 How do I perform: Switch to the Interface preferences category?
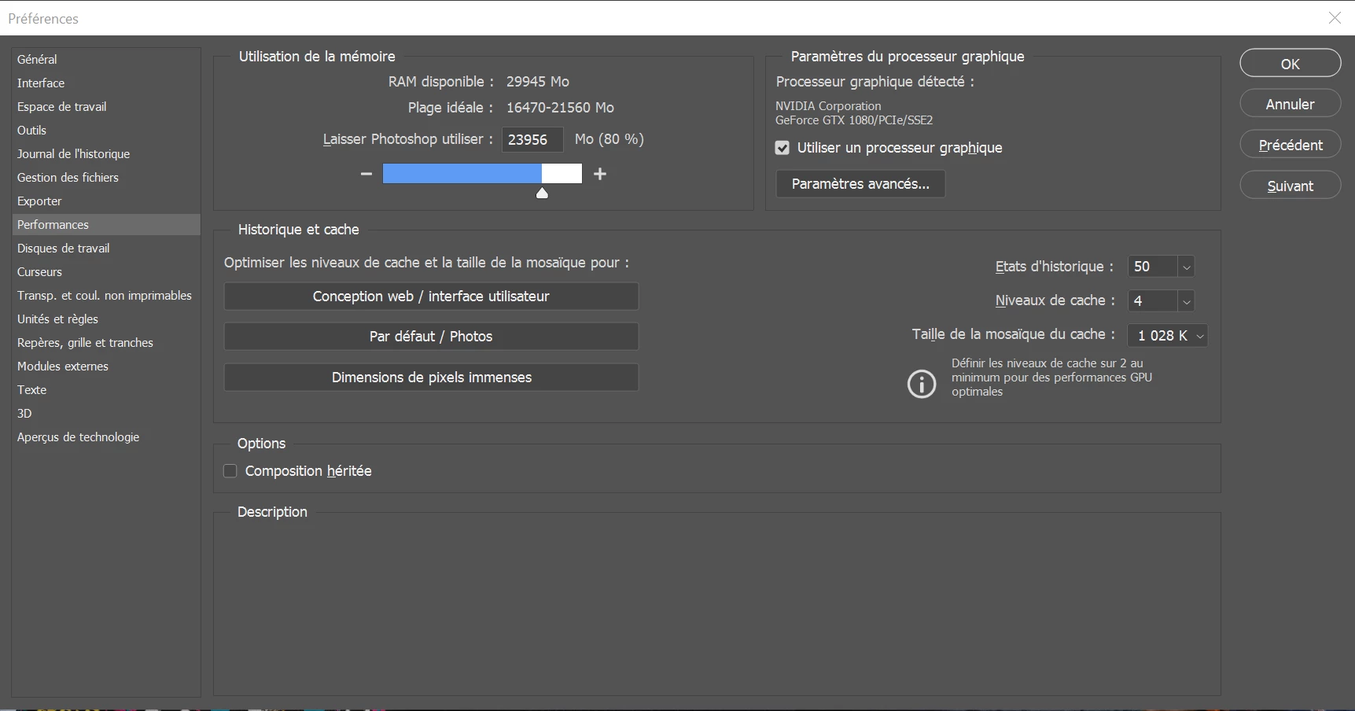click(106, 83)
